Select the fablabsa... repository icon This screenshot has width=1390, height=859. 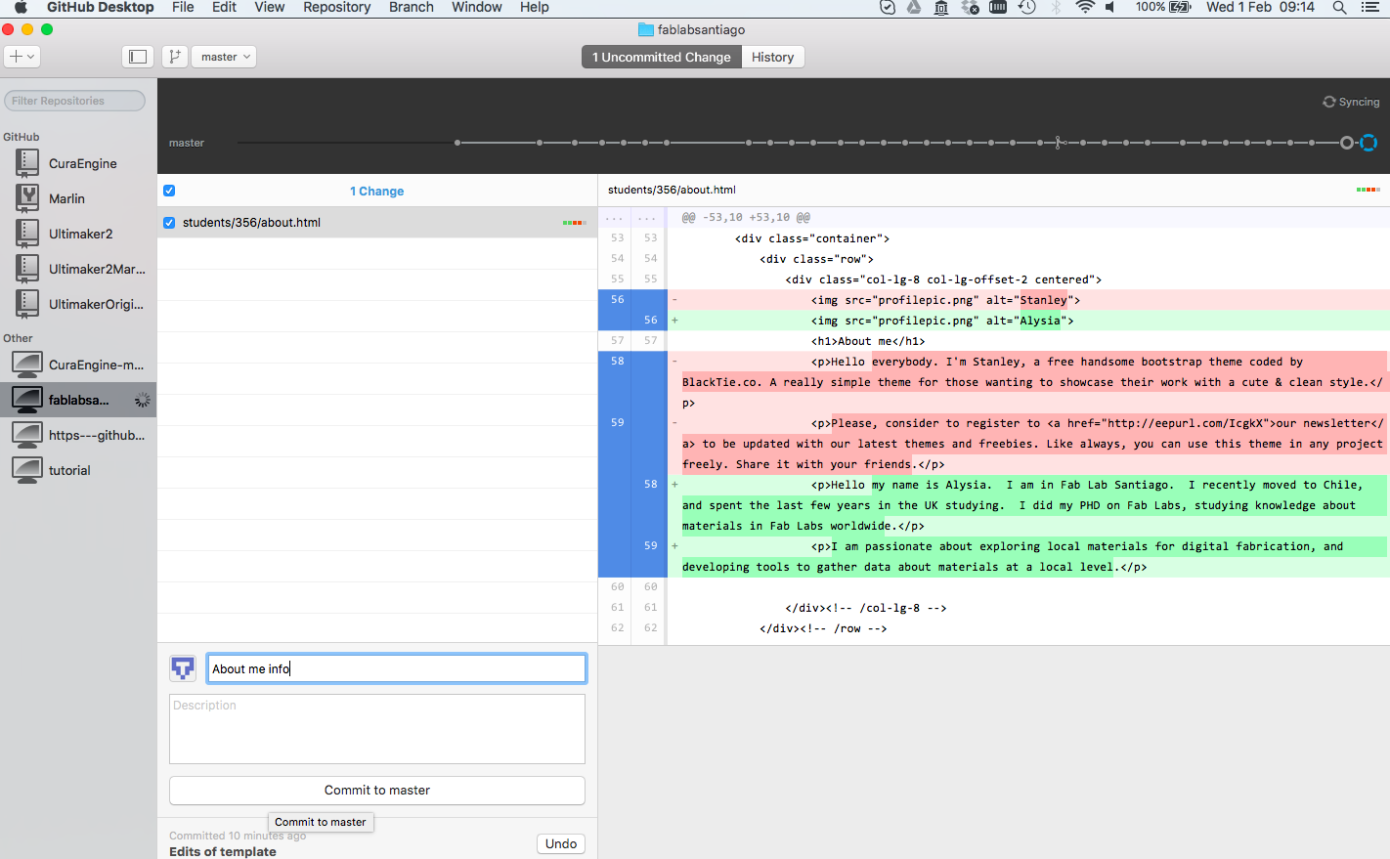(27, 400)
